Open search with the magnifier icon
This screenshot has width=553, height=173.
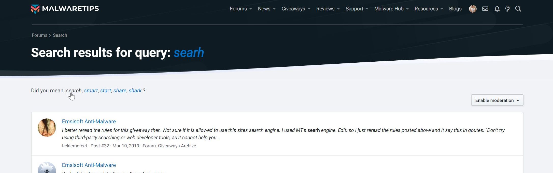click(x=518, y=9)
